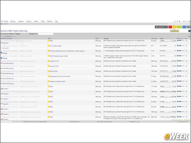Click the favorite flag icon in the UCS System Health row
191x143 pixels.
[x=186, y=46]
